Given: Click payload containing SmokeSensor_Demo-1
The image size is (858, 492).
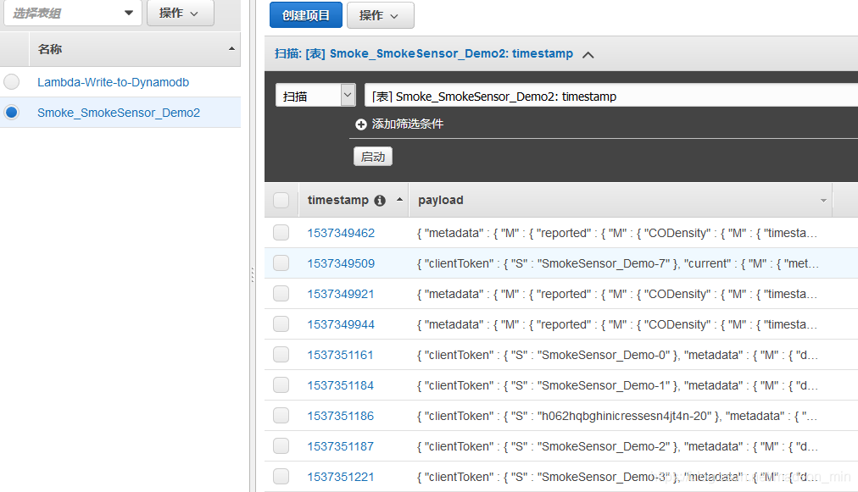Looking at the screenshot, I should coord(617,385).
